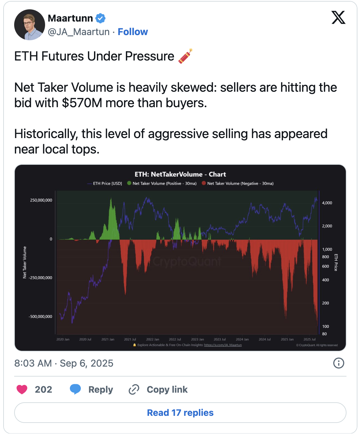Follow the @JA_Maartun account

point(133,32)
